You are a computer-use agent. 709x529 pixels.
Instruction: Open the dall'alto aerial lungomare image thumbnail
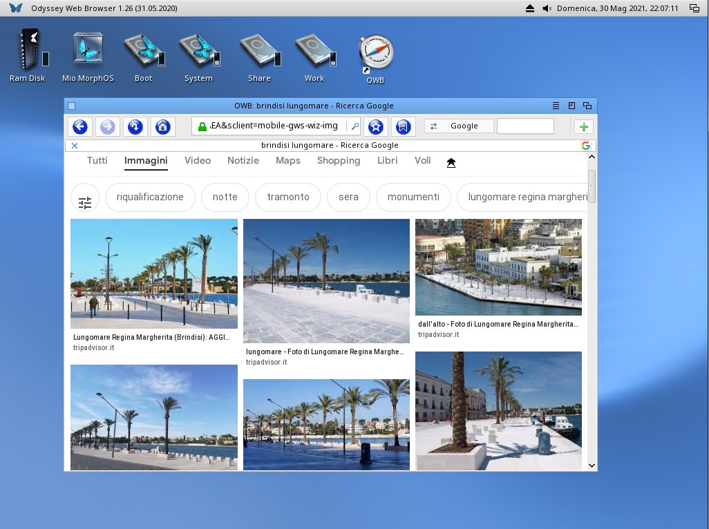click(498, 267)
